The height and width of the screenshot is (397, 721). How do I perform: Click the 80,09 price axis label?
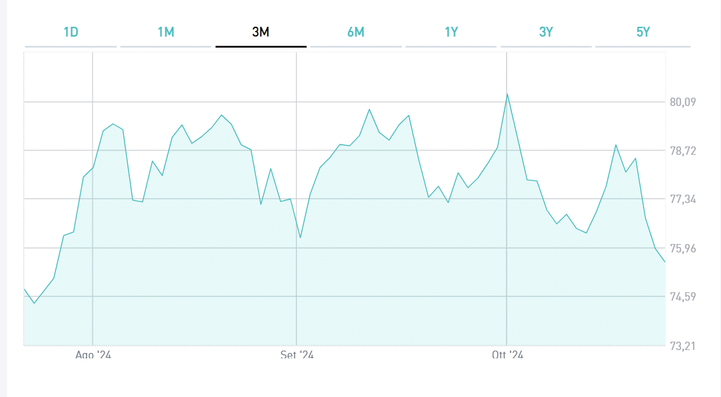point(683,102)
